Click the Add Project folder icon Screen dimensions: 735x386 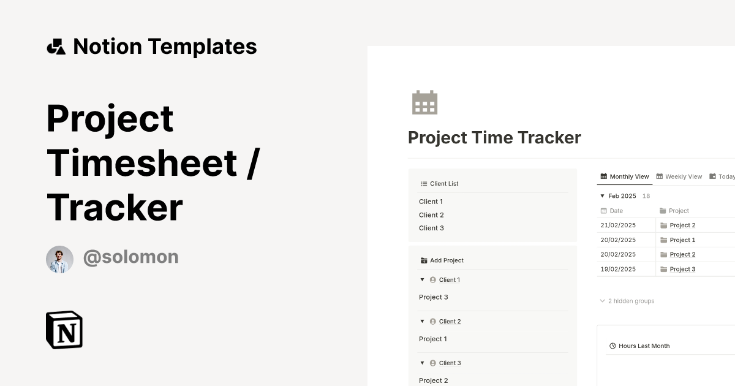(x=424, y=260)
